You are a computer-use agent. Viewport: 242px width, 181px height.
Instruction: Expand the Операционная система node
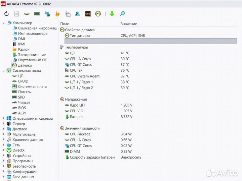tap(4, 118)
